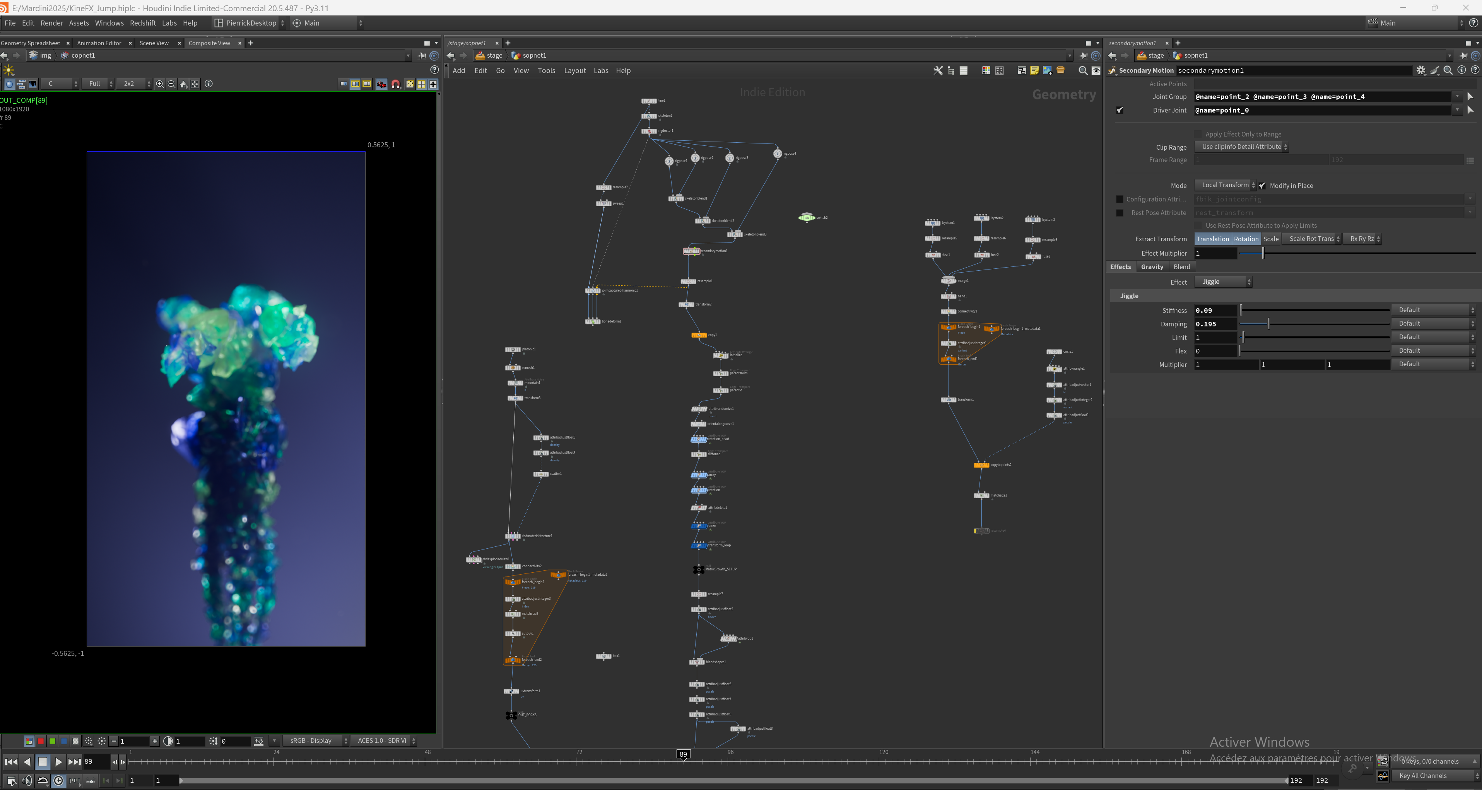Screen dimensions: 1482x790
Task: Switch to the Animation Editor tab
Action: tap(99, 43)
